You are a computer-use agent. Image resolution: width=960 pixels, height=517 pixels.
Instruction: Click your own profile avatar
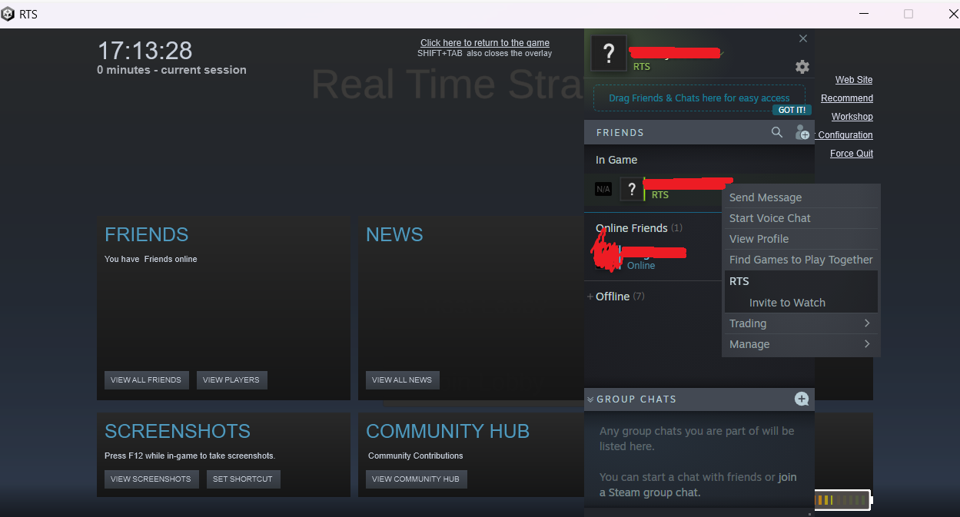[609, 53]
